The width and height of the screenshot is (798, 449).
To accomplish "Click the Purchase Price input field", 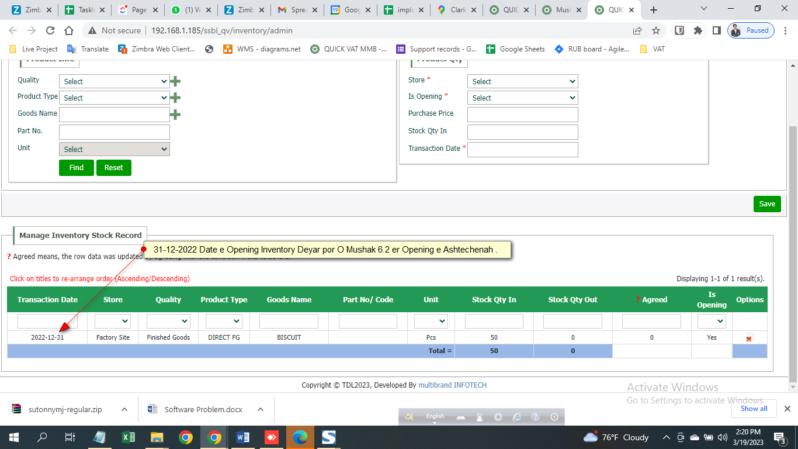I will tap(523, 115).
